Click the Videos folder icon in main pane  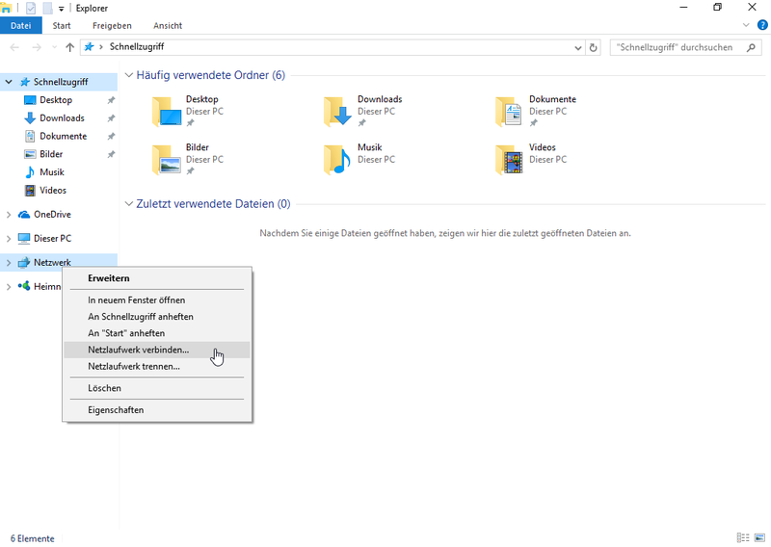(x=509, y=160)
